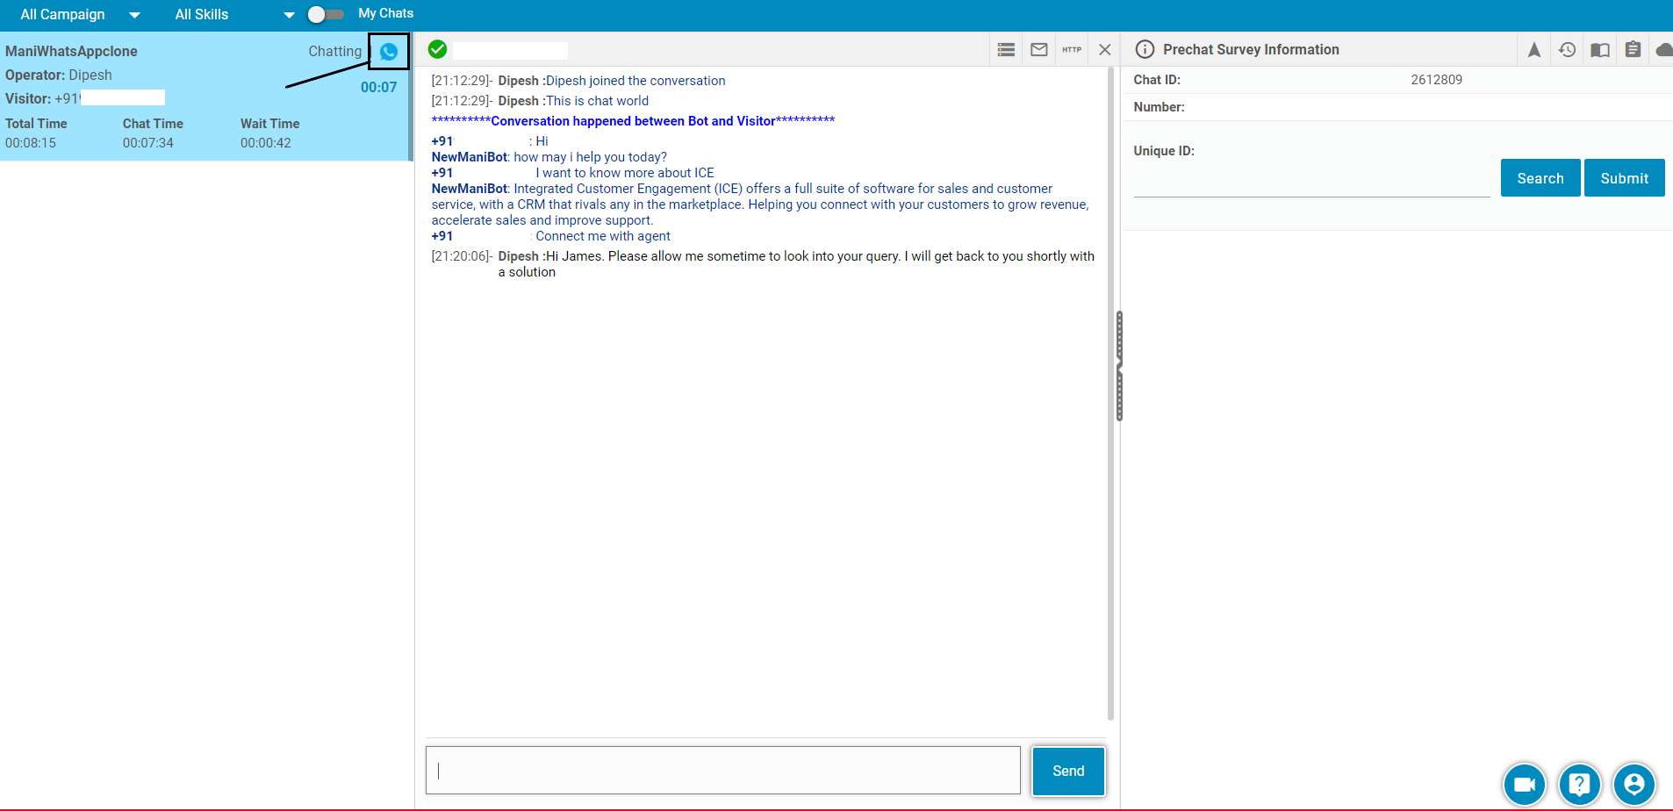Click the Search button under Unique ID
1673x811 pixels.
point(1540,178)
